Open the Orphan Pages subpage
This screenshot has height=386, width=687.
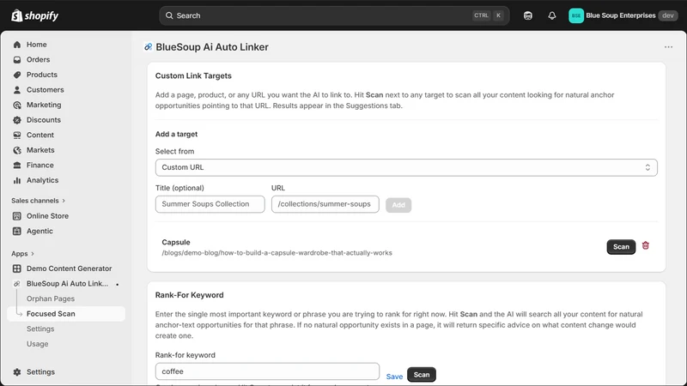(x=51, y=299)
